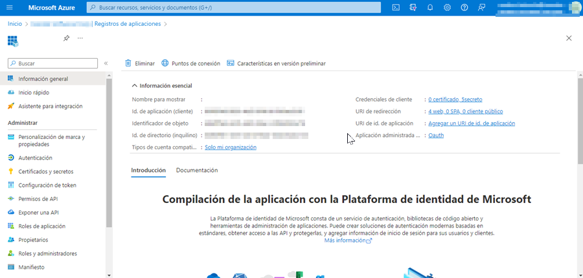
Task: Click the main content vertical scrollbar
Action: 580,121
